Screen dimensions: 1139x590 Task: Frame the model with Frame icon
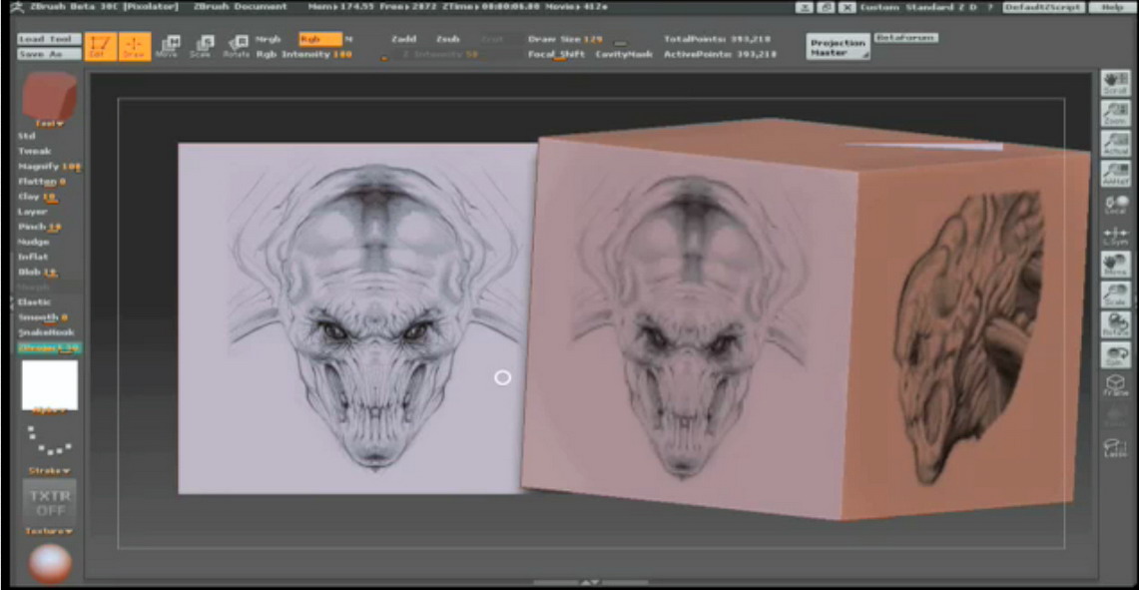pos(1115,385)
